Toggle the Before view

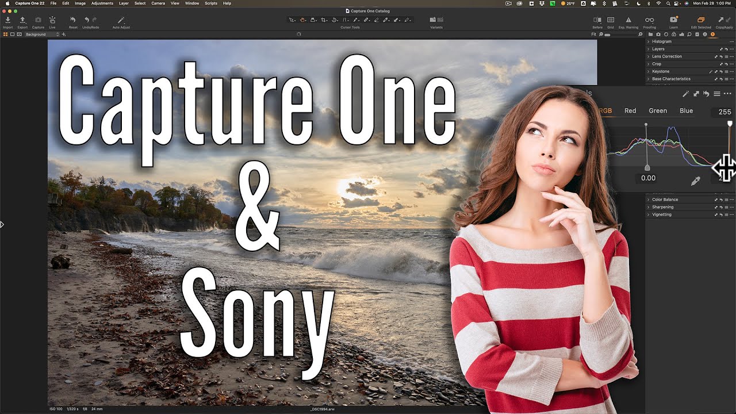click(x=597, y=20)
